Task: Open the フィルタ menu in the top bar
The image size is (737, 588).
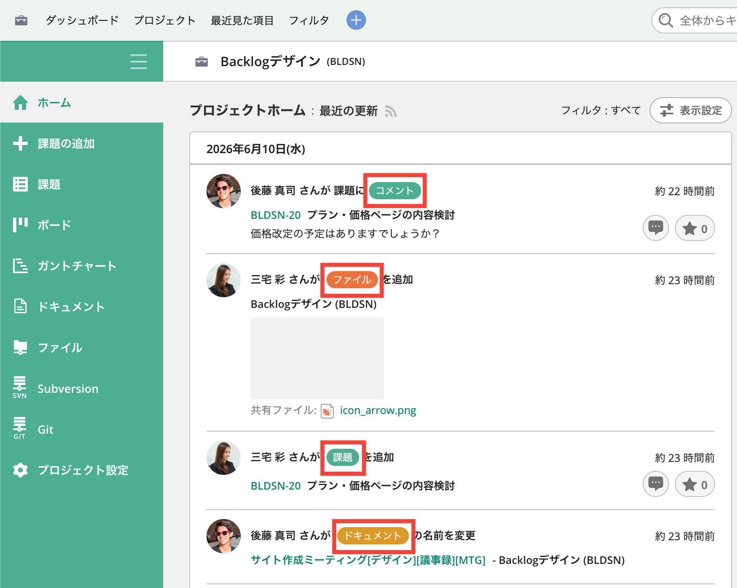Action: 309,20
